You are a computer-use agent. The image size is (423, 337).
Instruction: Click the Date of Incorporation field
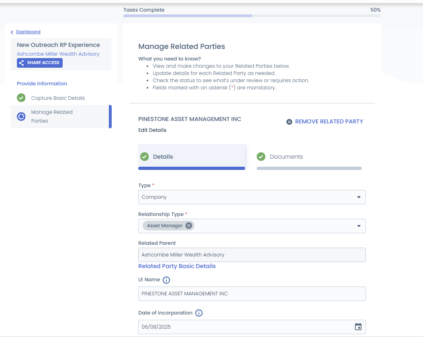[252, 327]
